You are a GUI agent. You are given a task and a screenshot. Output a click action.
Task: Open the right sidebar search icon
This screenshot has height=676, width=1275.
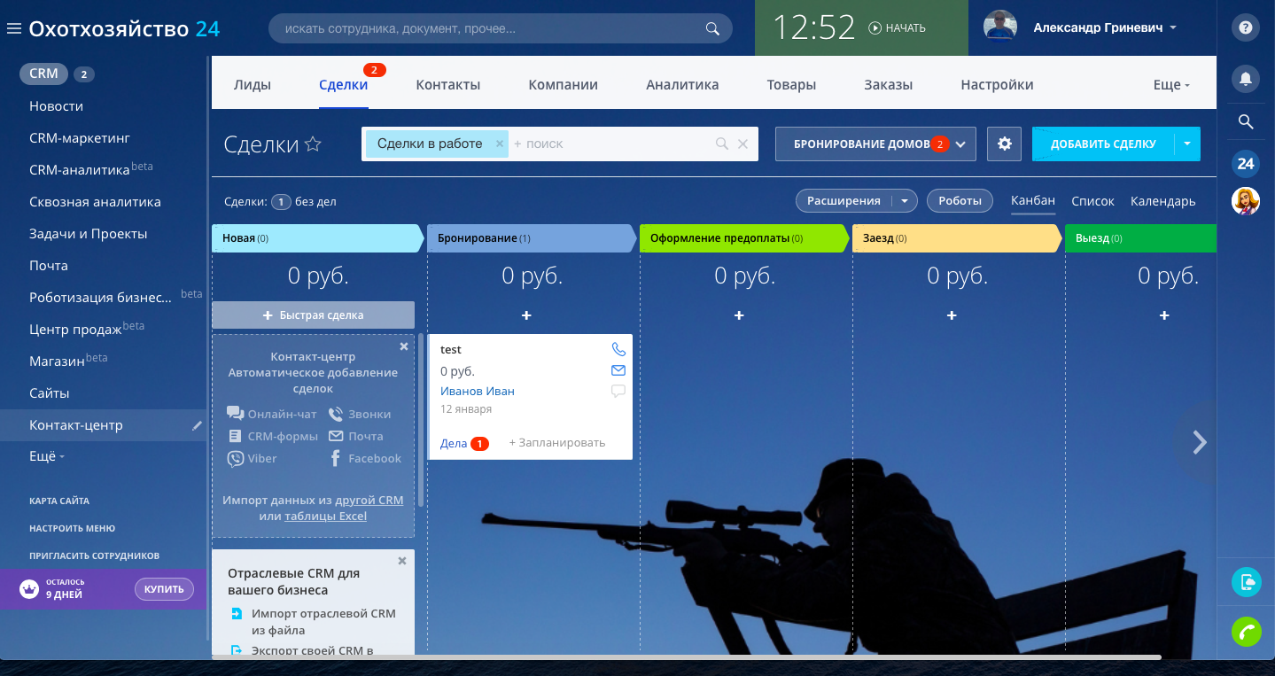tap(1246, 122)
